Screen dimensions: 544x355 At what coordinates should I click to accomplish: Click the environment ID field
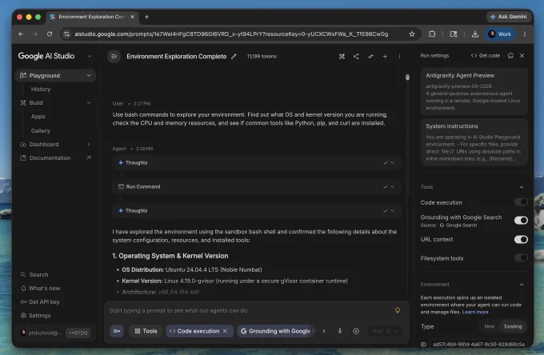coord(478,345)
